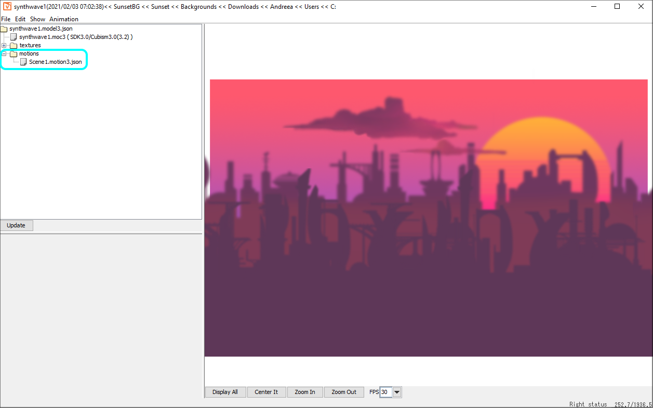The image size is (653, 408).
Task: Click the FPS value input field
Action: pyautogui.click(x=385, y=392)
